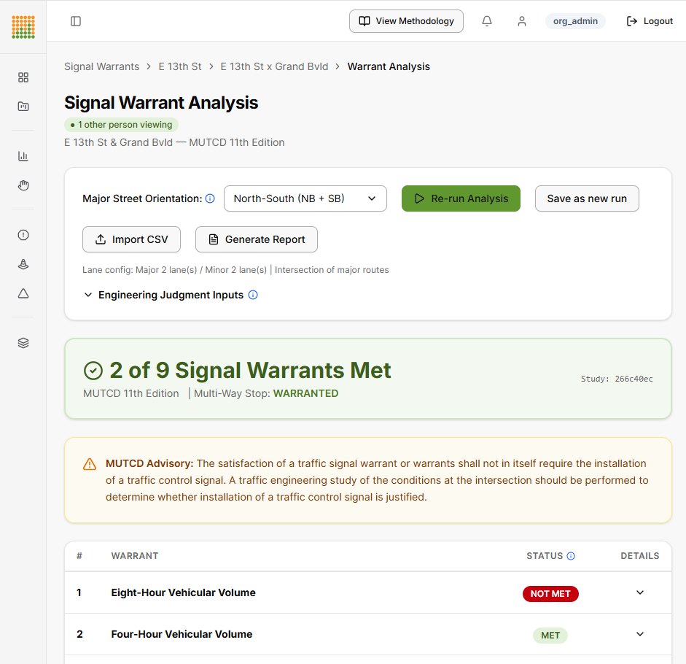Click the MET status badge
The height and width of the screenshot is (664, 686).
(x=550, y=635)
